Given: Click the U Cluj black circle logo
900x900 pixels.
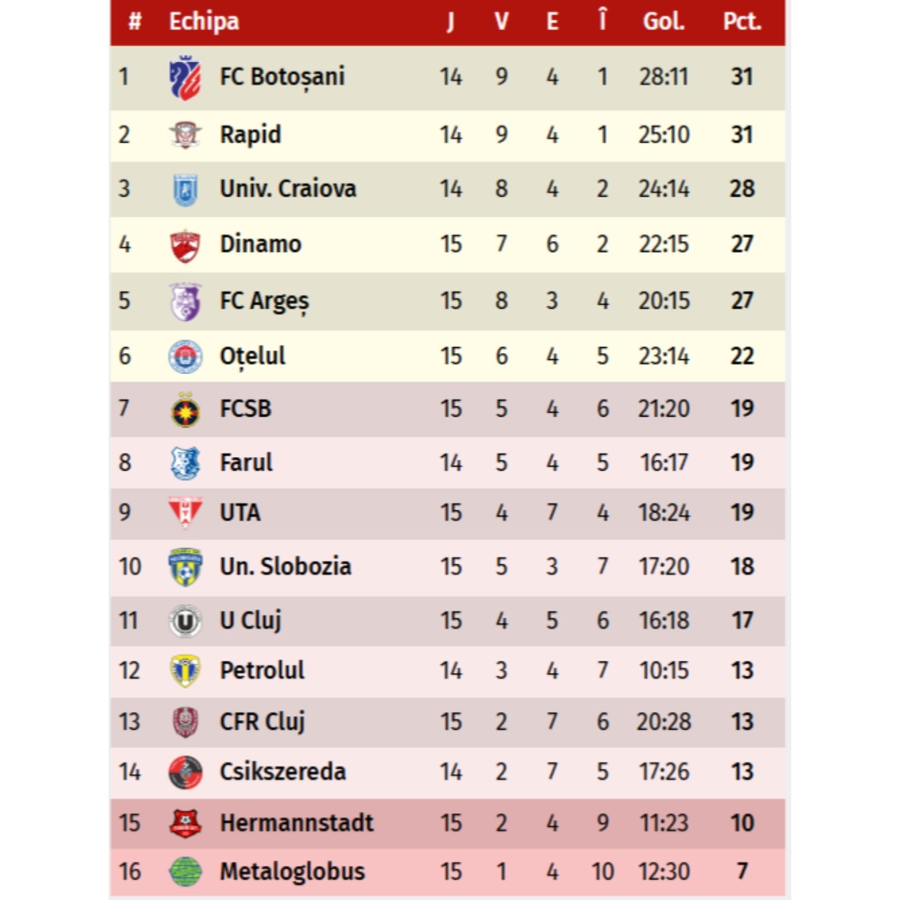Looking at the screenshot, I should point(185,621).
